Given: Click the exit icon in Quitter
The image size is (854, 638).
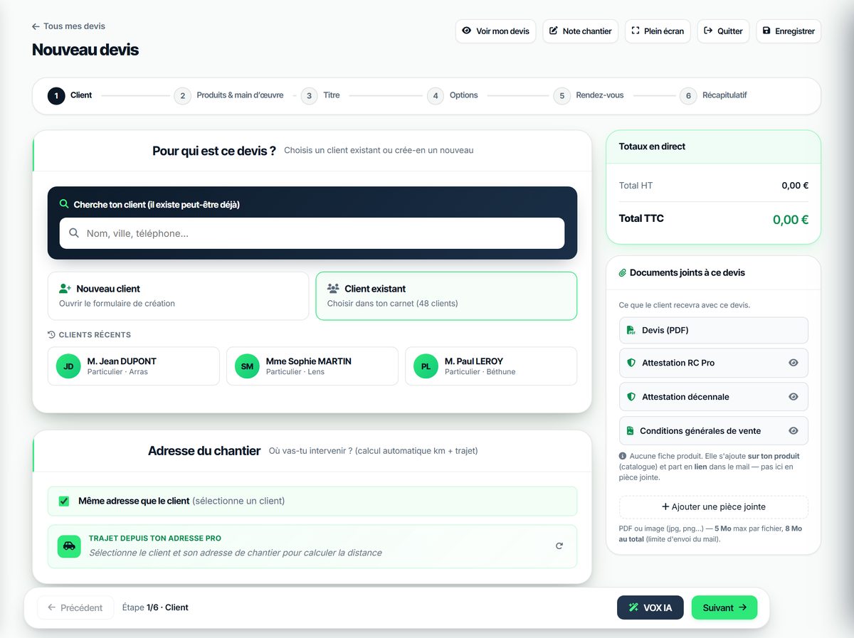Looking at the screenshot, I should click(x=708, y=31).
